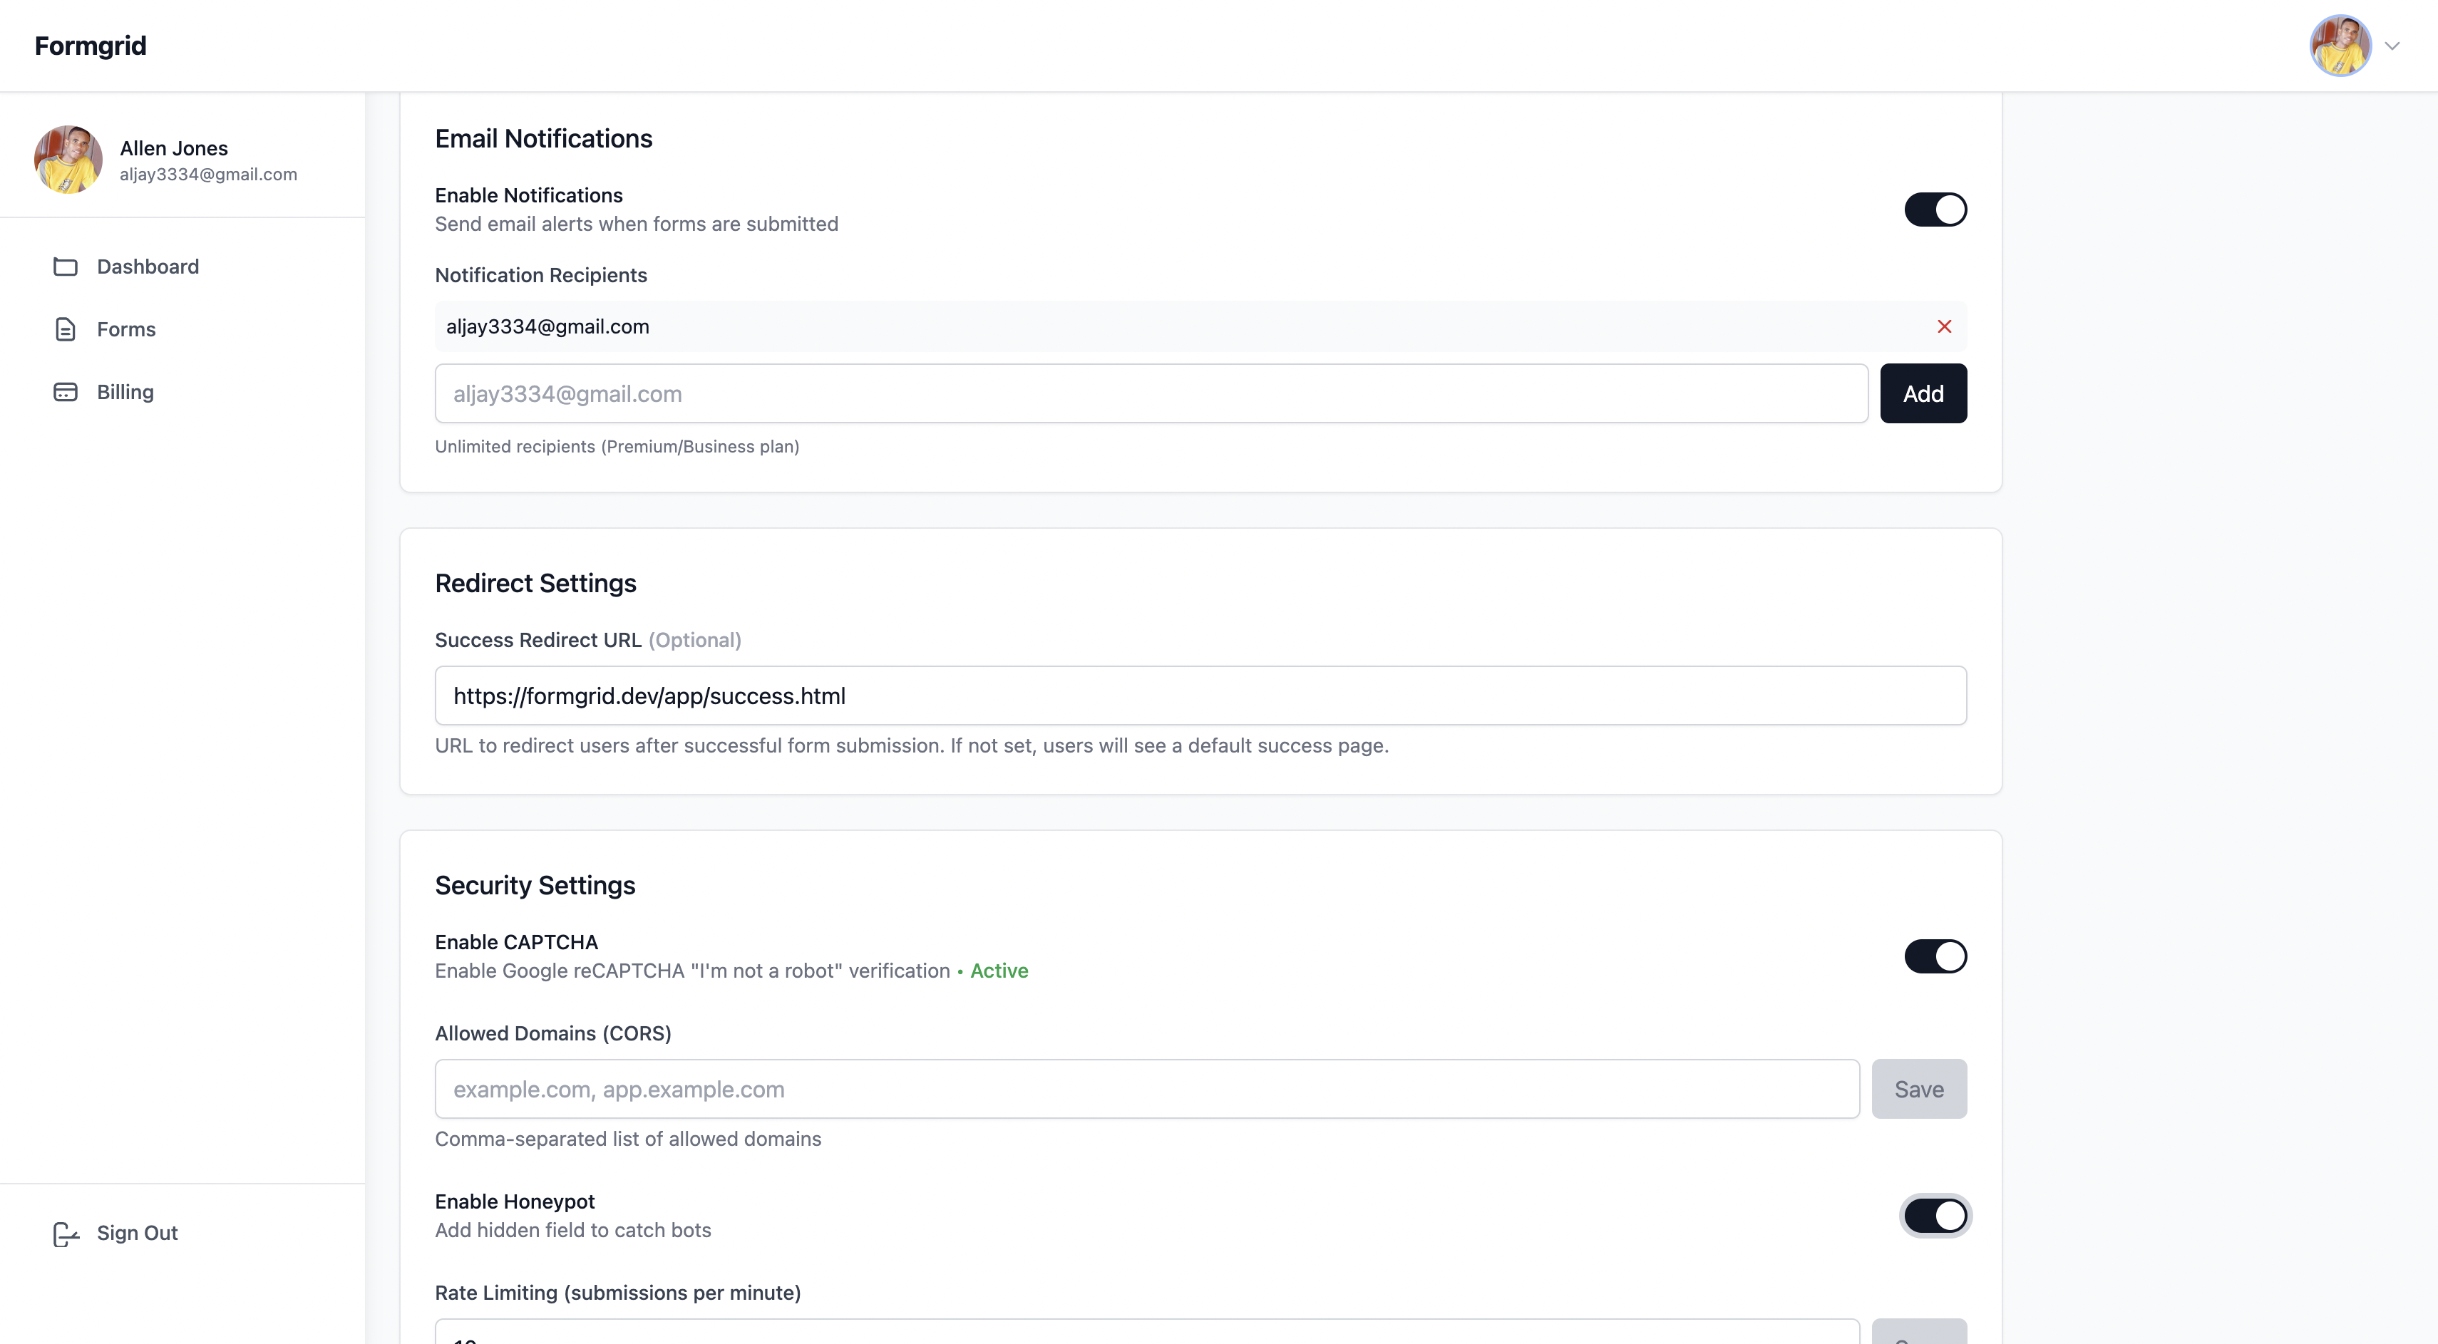Select Sign Out in the sidebar

pyautogui.click(x=138, y=1234)
